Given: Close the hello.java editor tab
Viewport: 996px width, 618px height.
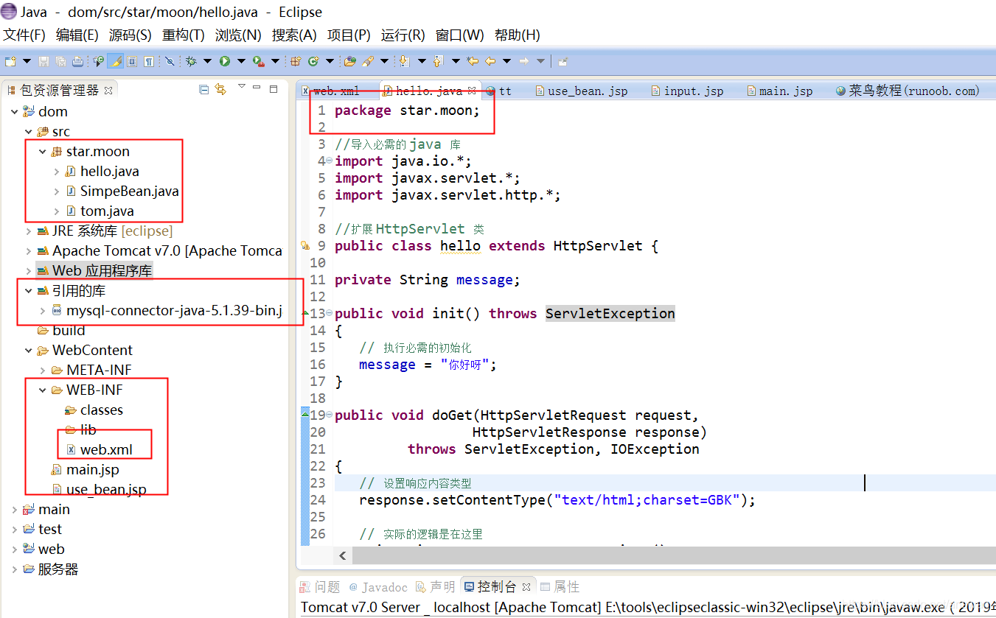Looking at the screenshot, I should pyautogui.click(x=473, y=91).
